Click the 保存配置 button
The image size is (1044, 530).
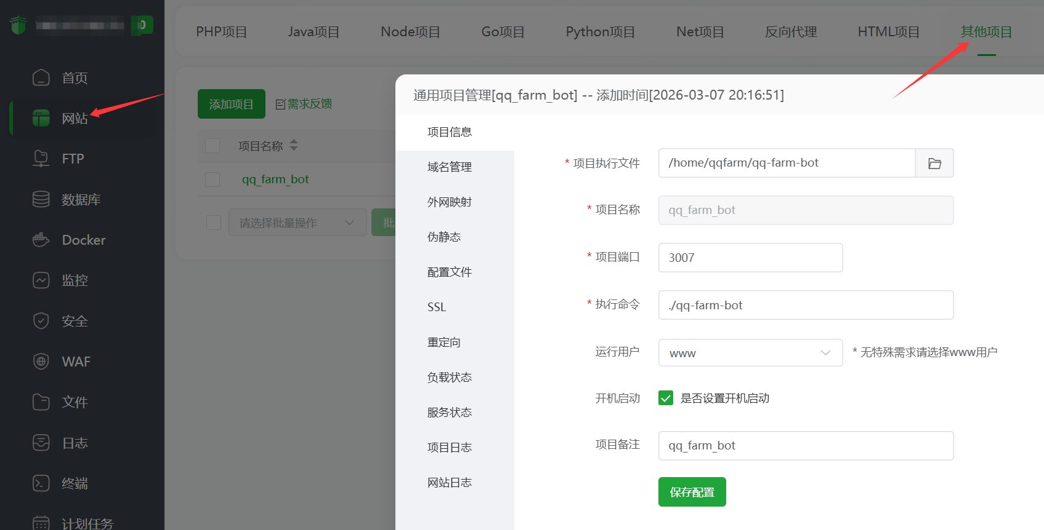coord(692,492)
